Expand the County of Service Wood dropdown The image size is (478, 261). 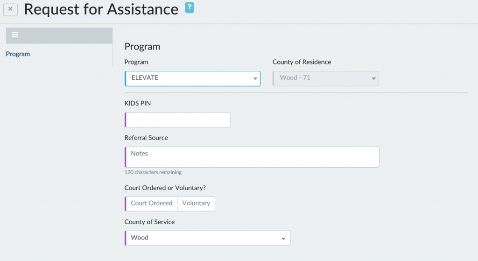[207, 238]
